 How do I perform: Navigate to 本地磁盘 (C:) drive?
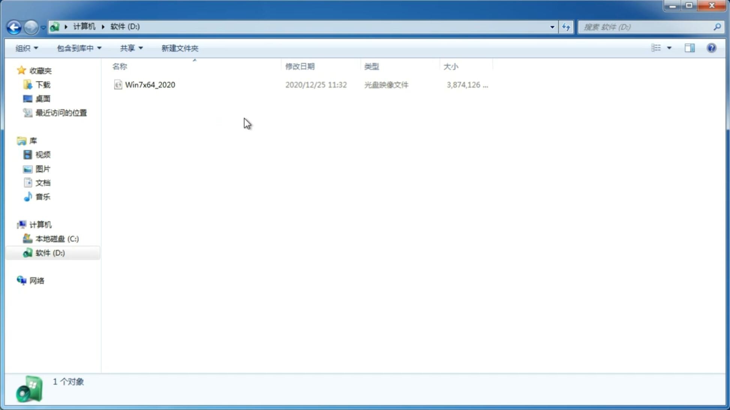(57, 239)
